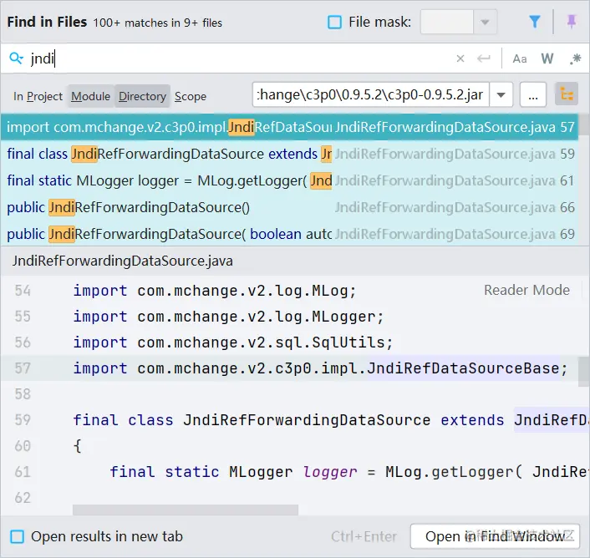
Task: Open the filter search results funnel icon
Action: [x=534, y=22]
